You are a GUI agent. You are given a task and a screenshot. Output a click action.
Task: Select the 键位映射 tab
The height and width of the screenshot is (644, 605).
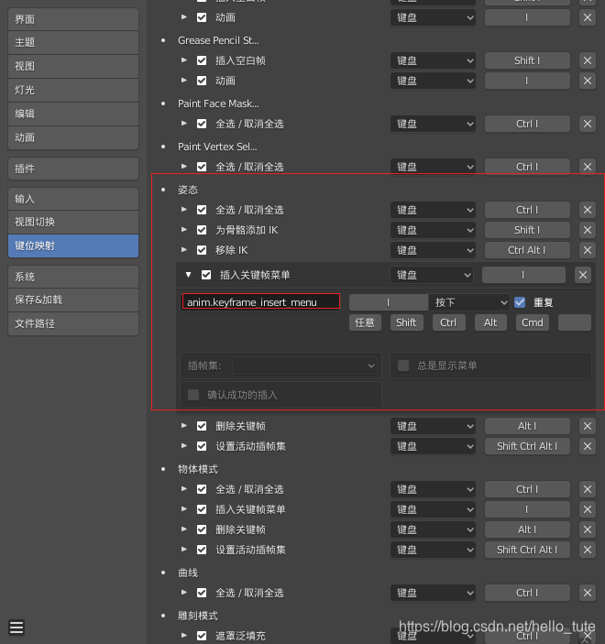(x=73, y=246)
